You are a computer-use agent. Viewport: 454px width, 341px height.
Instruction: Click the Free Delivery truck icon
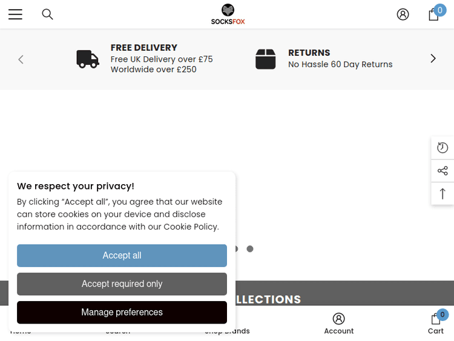point(88,59)
